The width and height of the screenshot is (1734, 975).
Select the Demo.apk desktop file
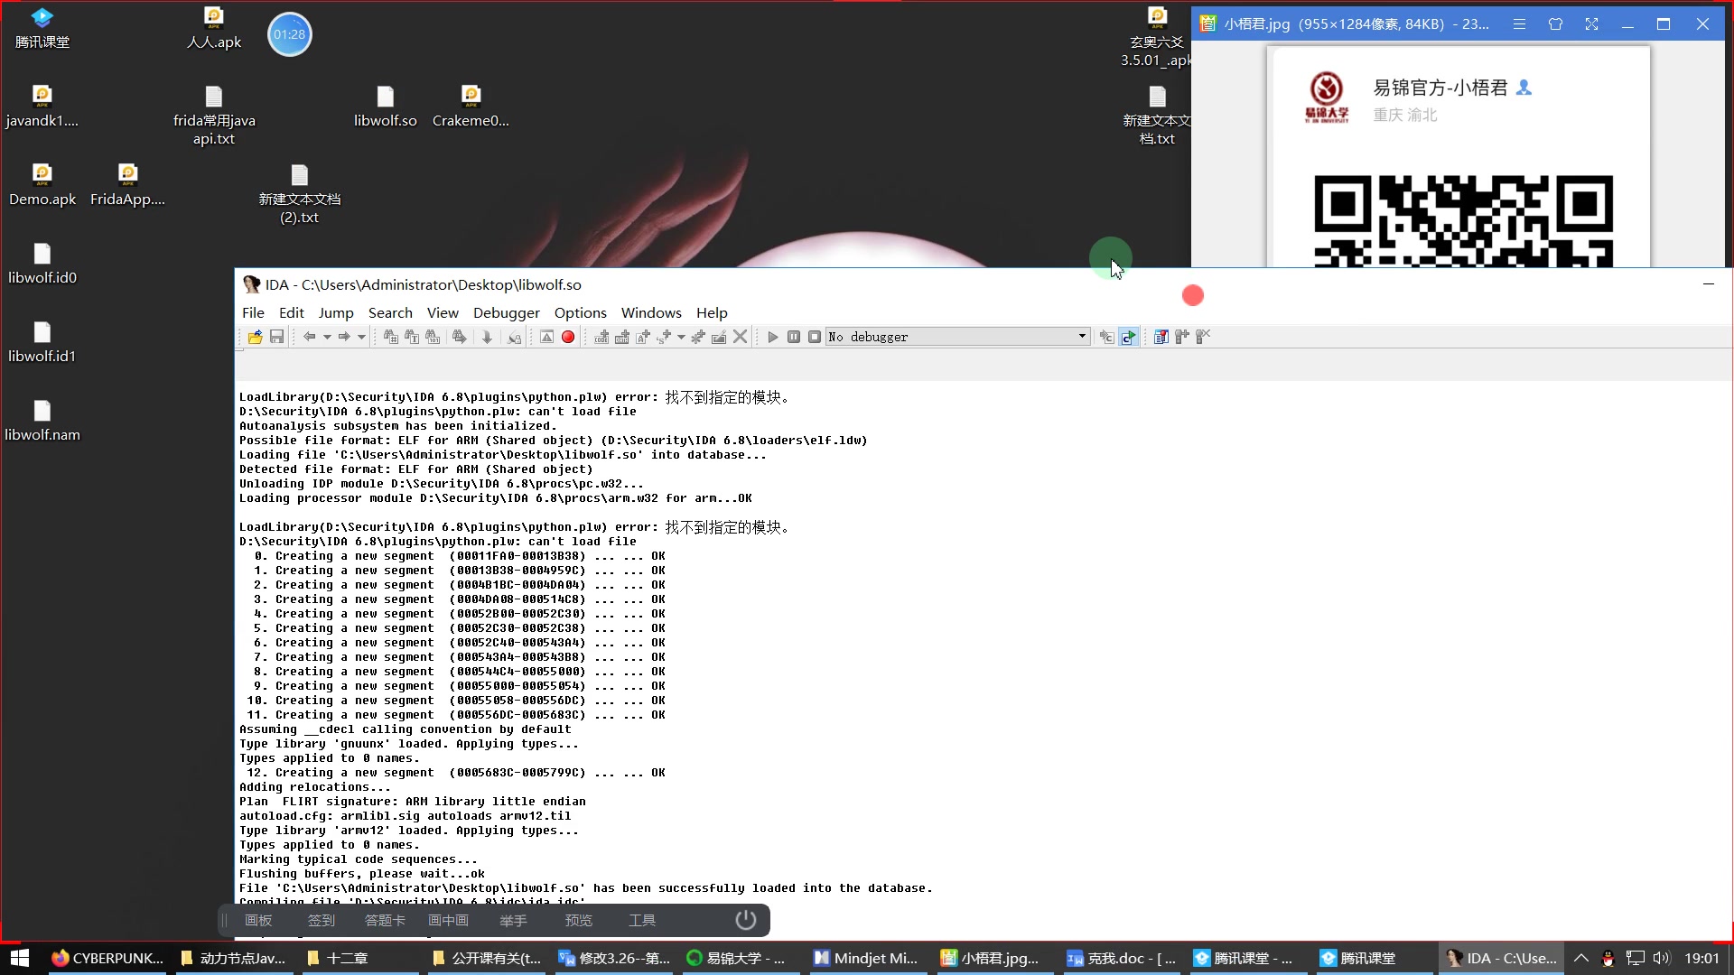click(42, 185)
